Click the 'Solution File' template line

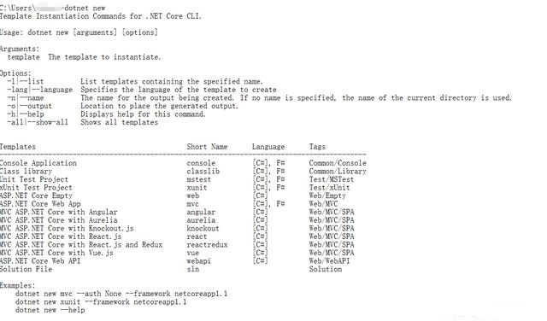point(171,269)
